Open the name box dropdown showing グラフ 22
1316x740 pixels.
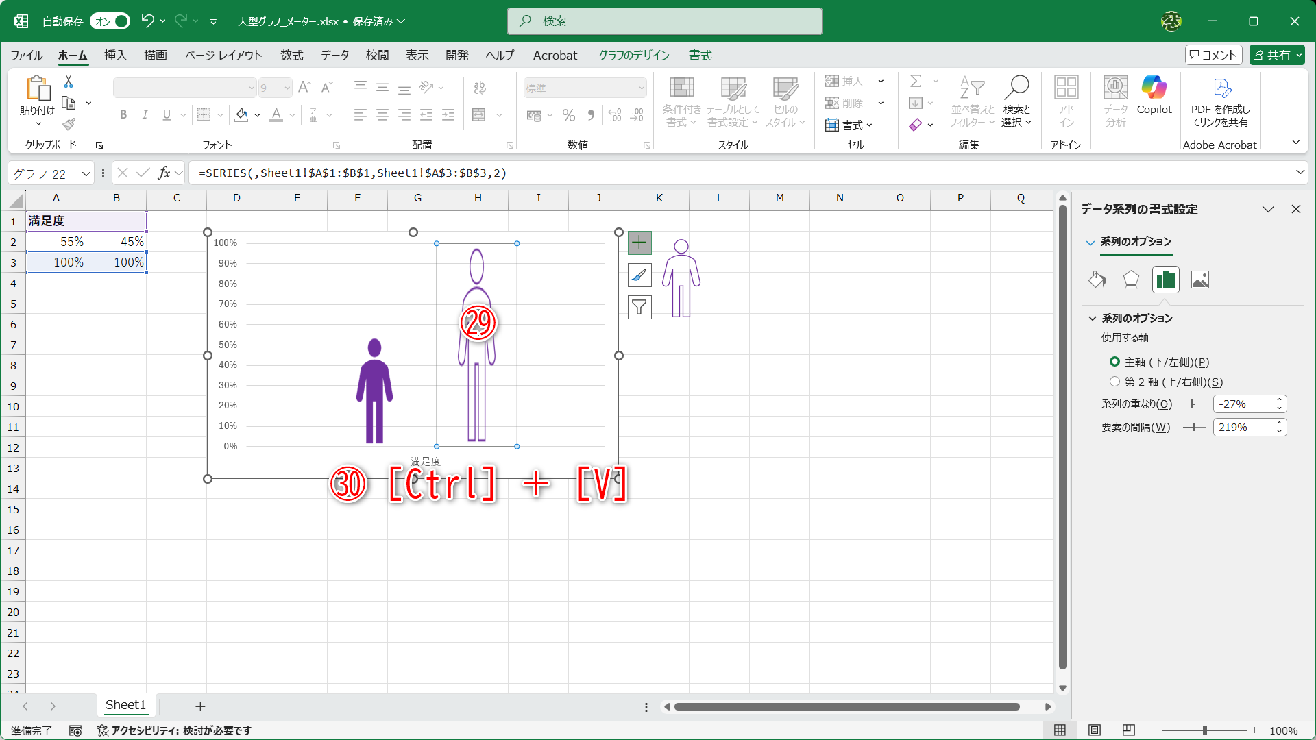click(85, 173)
